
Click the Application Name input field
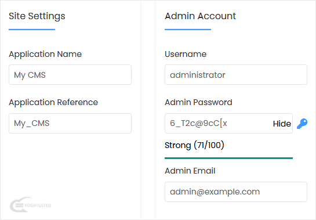(x=70, y=75)
